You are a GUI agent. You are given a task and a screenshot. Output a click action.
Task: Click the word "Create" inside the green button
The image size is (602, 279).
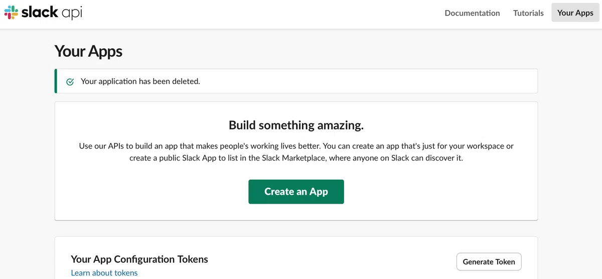point(279,192)
